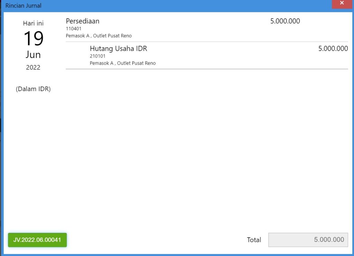354x256 pixels.
Task: Click the Rincian Jurnal window title
Action: (x=24, y=6)
